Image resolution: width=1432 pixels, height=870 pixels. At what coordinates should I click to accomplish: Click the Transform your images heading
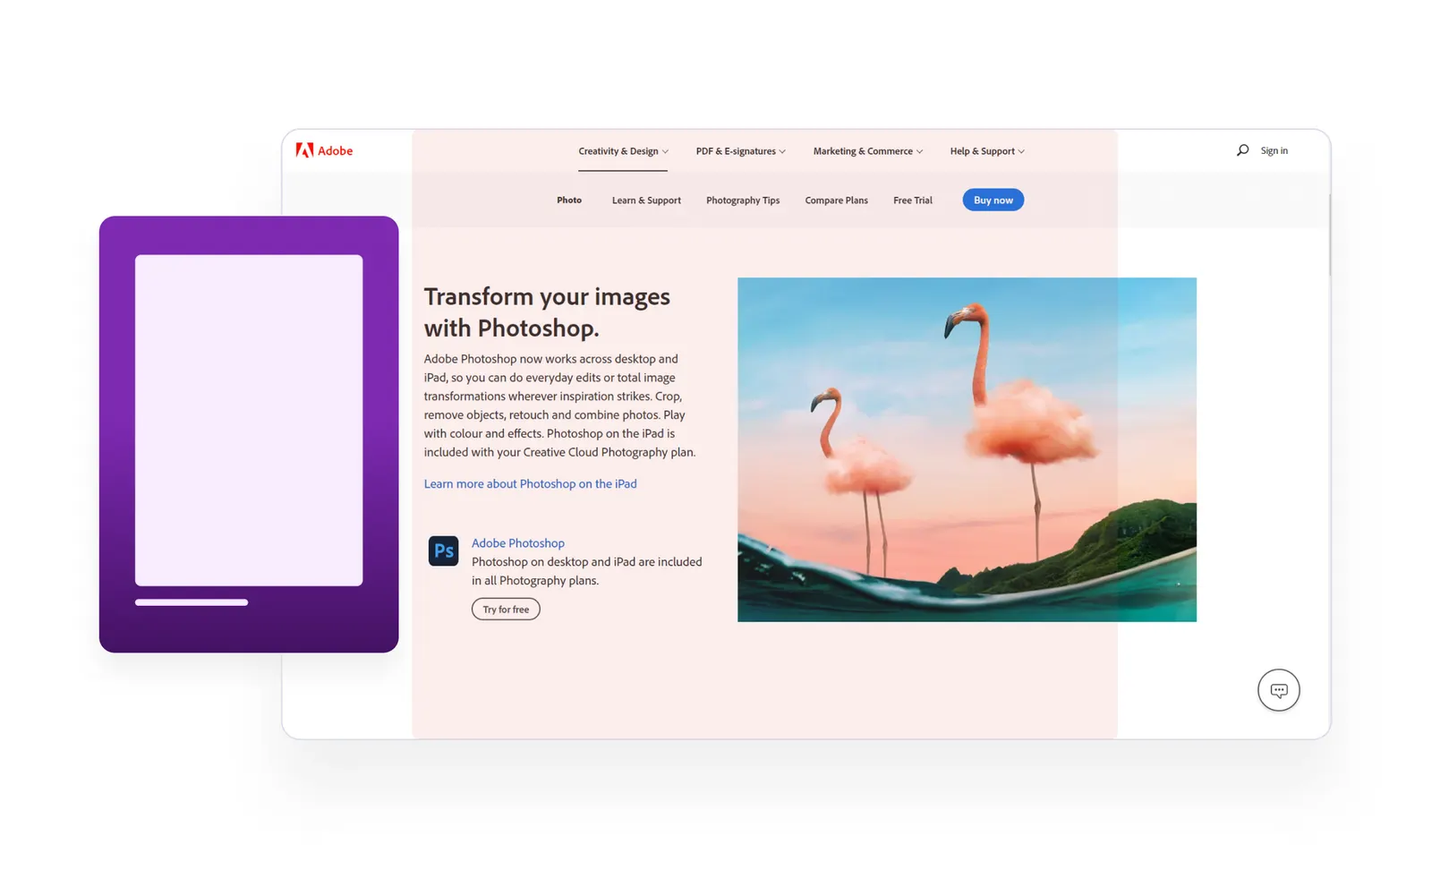(547, 312)
